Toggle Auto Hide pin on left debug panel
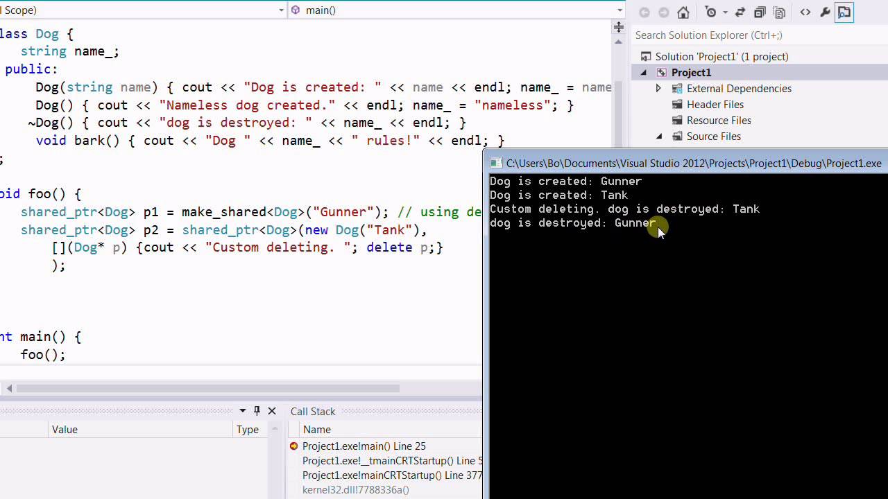The height and width of the screenshot is (499, 888). coord(257,411)
